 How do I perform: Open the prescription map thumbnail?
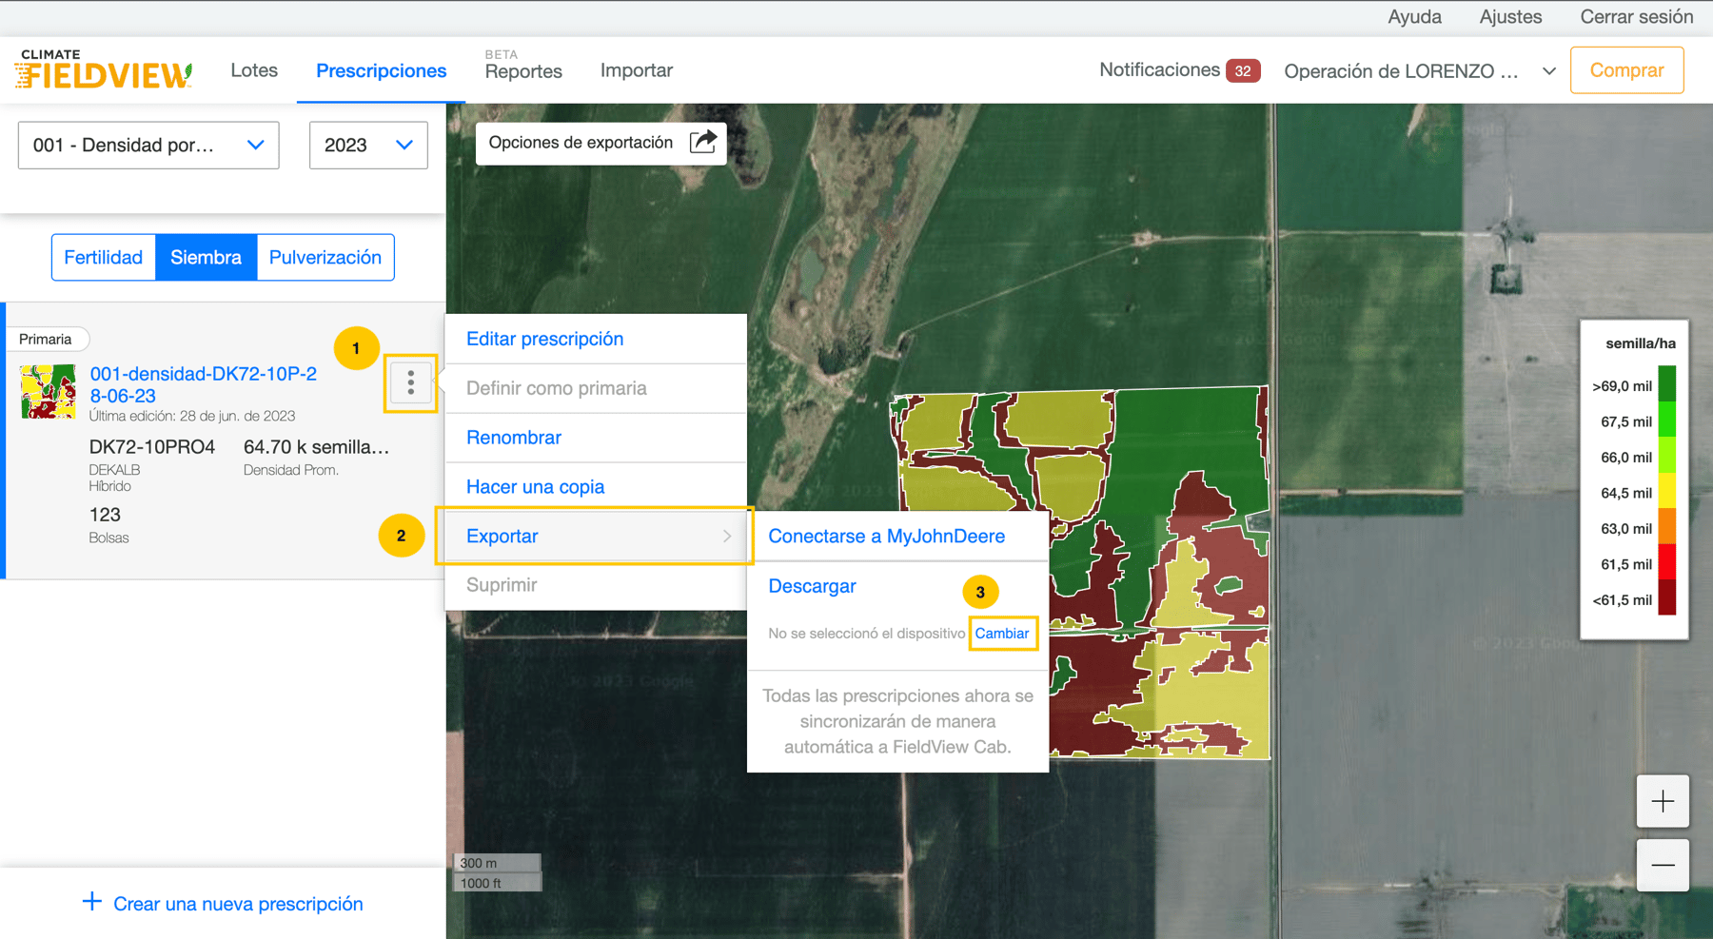point(49,391)
